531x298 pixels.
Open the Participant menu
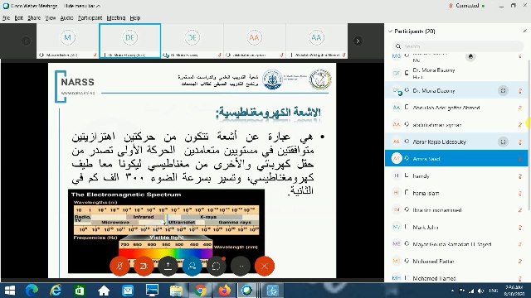[x=90, y=18]
